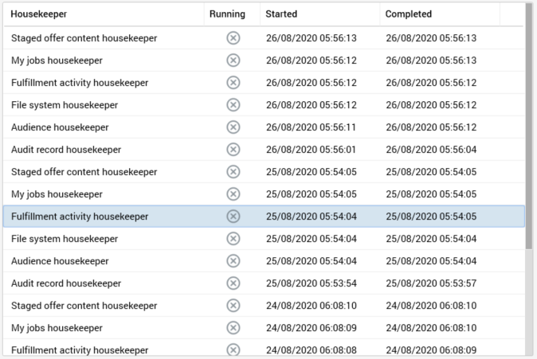
Task: Click Running icon for File system housekeeper 26/08/2020
Action: (x=233, y=105)
